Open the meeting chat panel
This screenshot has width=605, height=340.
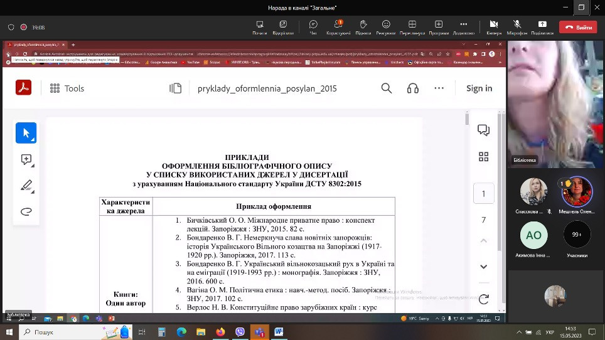(x=313, y=26)
